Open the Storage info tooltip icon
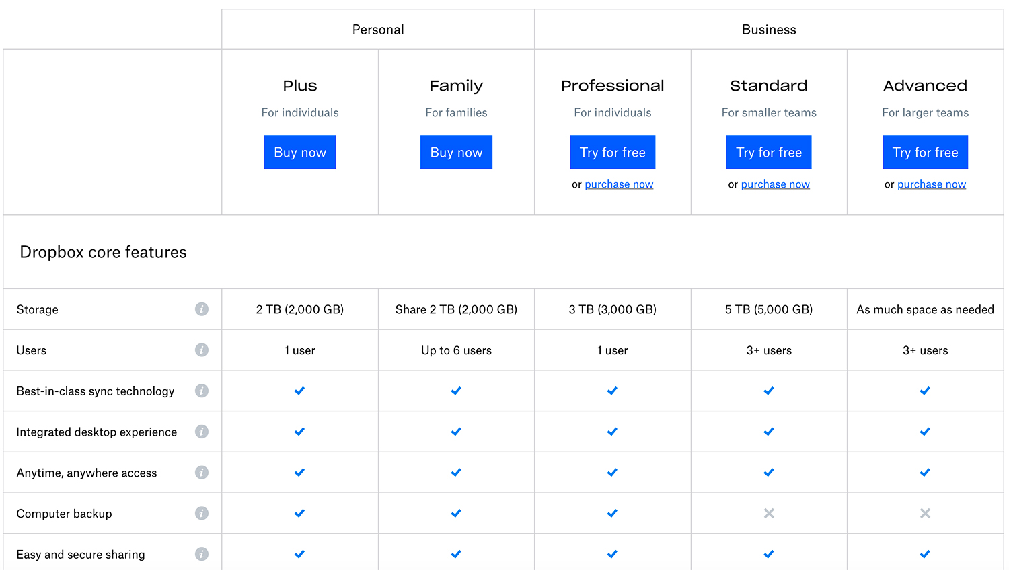 click(x=201, y=309)
